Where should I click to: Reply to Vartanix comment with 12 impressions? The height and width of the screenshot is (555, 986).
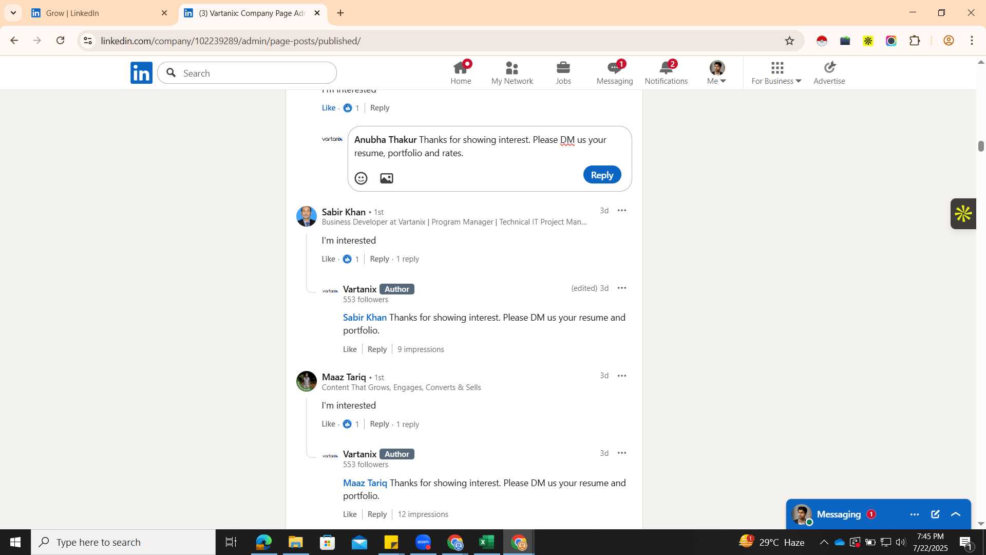tap(377, 514)
